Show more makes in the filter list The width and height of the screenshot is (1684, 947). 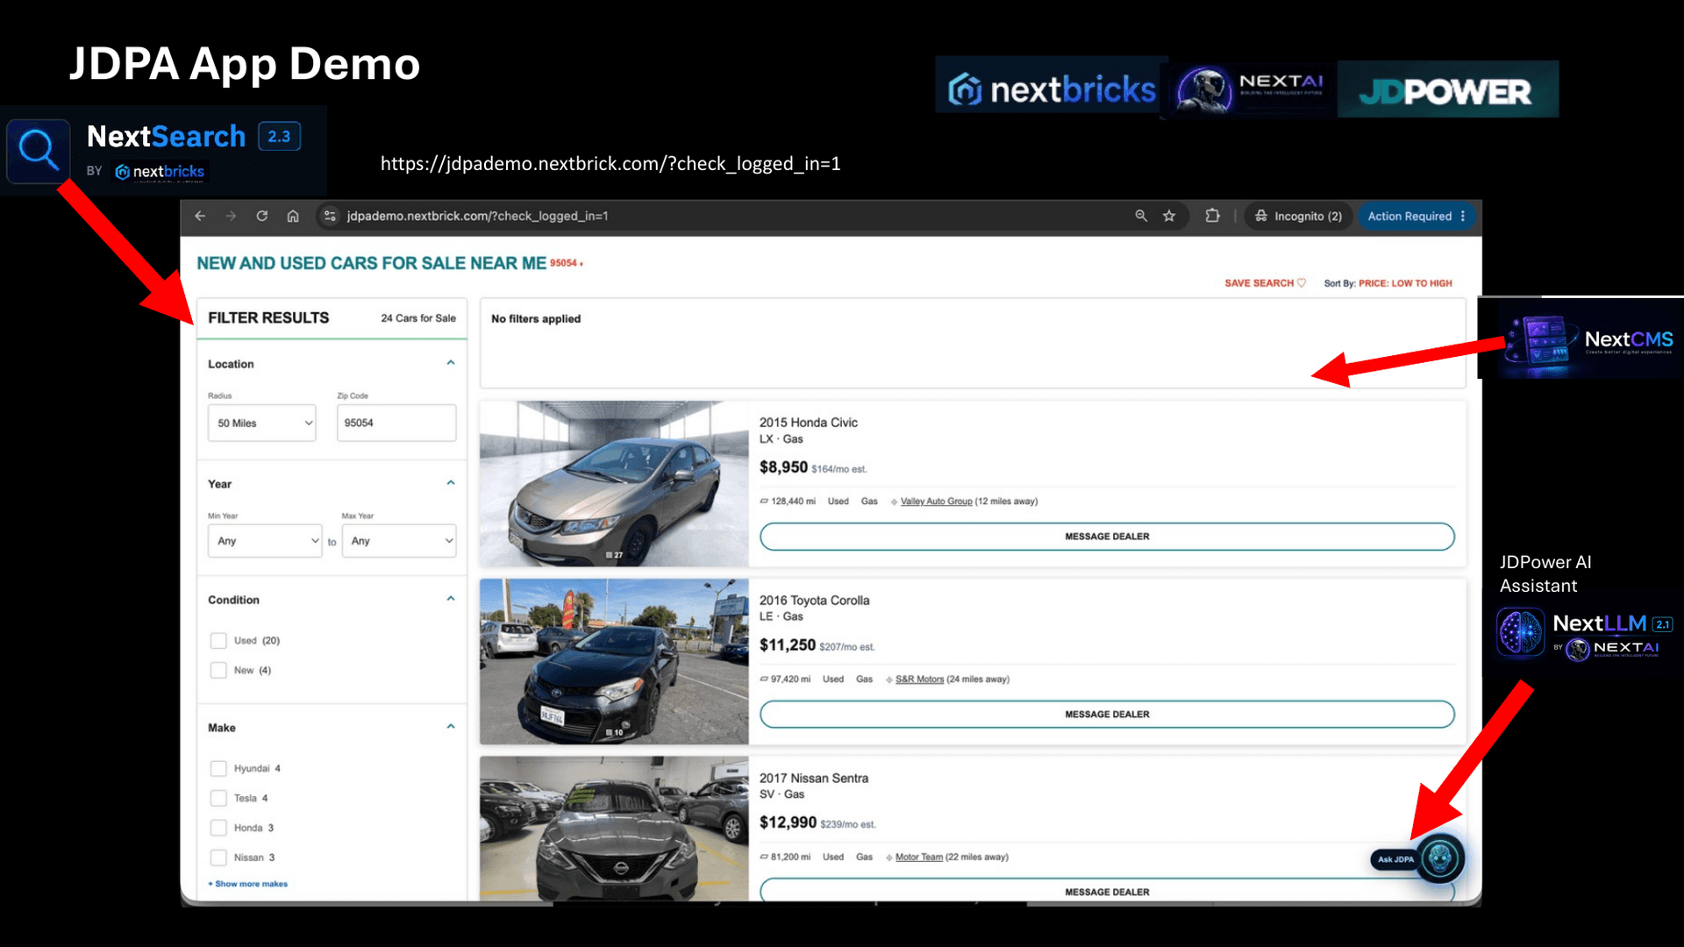pyautogui.click(x=248, y=884)
